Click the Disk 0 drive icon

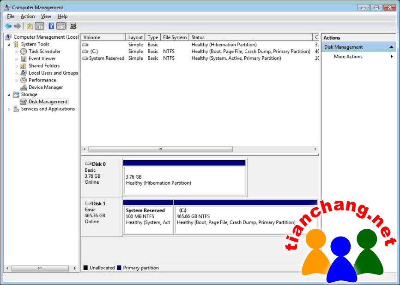tap(88, 163)
